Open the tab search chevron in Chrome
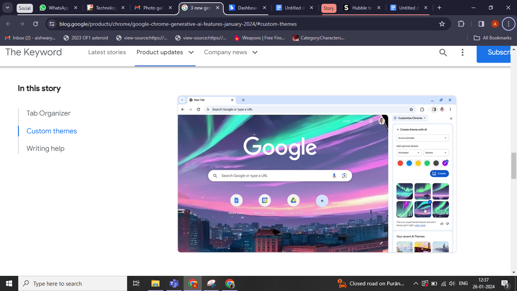 pos(7,8)
